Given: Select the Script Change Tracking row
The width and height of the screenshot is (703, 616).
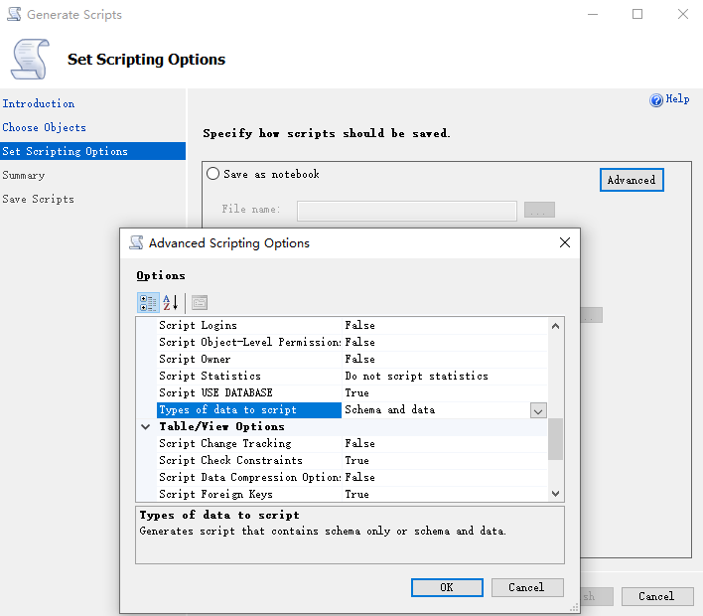Looking at the screenshot, I should [352, 444].
